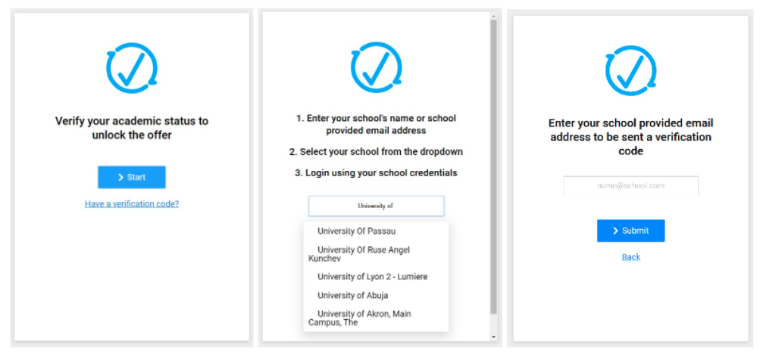Select University of Abuja from the list
This screenshot has width=763, height=357.
[352, 296]
